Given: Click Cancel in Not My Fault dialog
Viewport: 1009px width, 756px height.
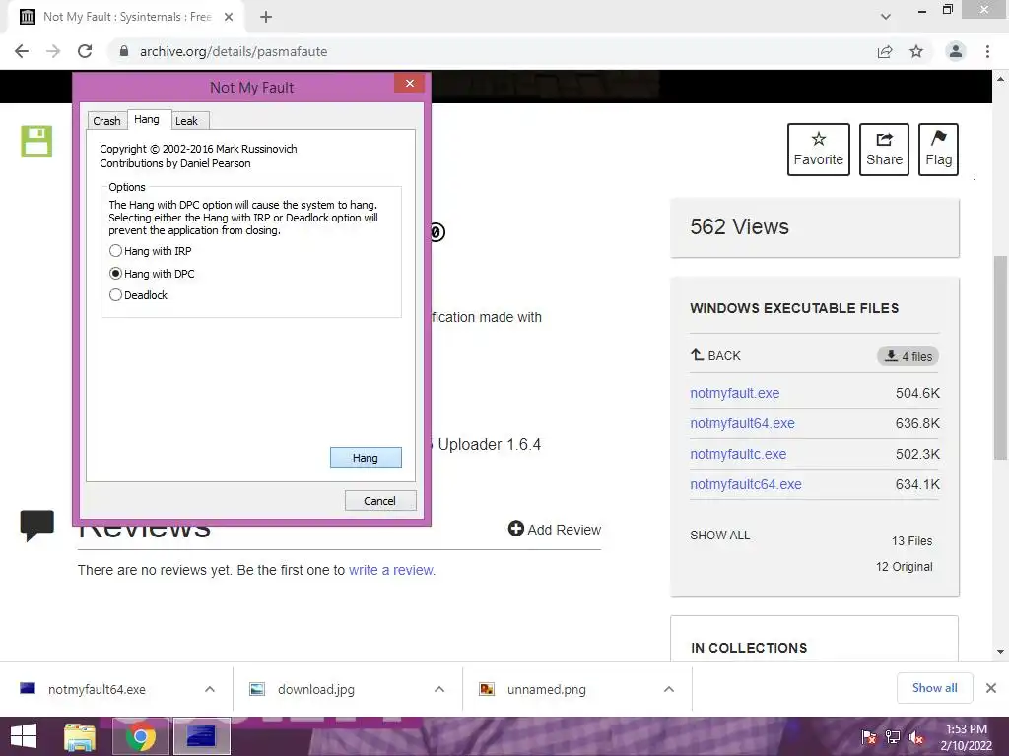Looking at the screenshot, I should point(380,501).
